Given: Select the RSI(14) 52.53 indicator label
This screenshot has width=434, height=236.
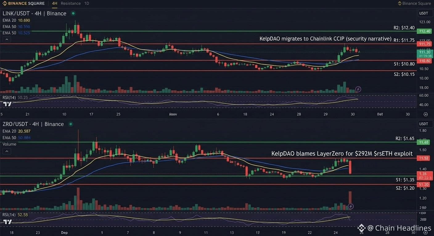Looking at the screenshot, I should [15, 214].
